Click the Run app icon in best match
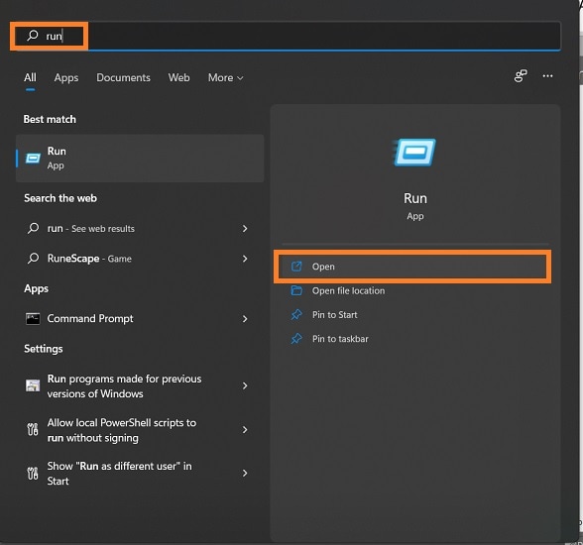This screenshot has width=583, height=545. [33, 159]
